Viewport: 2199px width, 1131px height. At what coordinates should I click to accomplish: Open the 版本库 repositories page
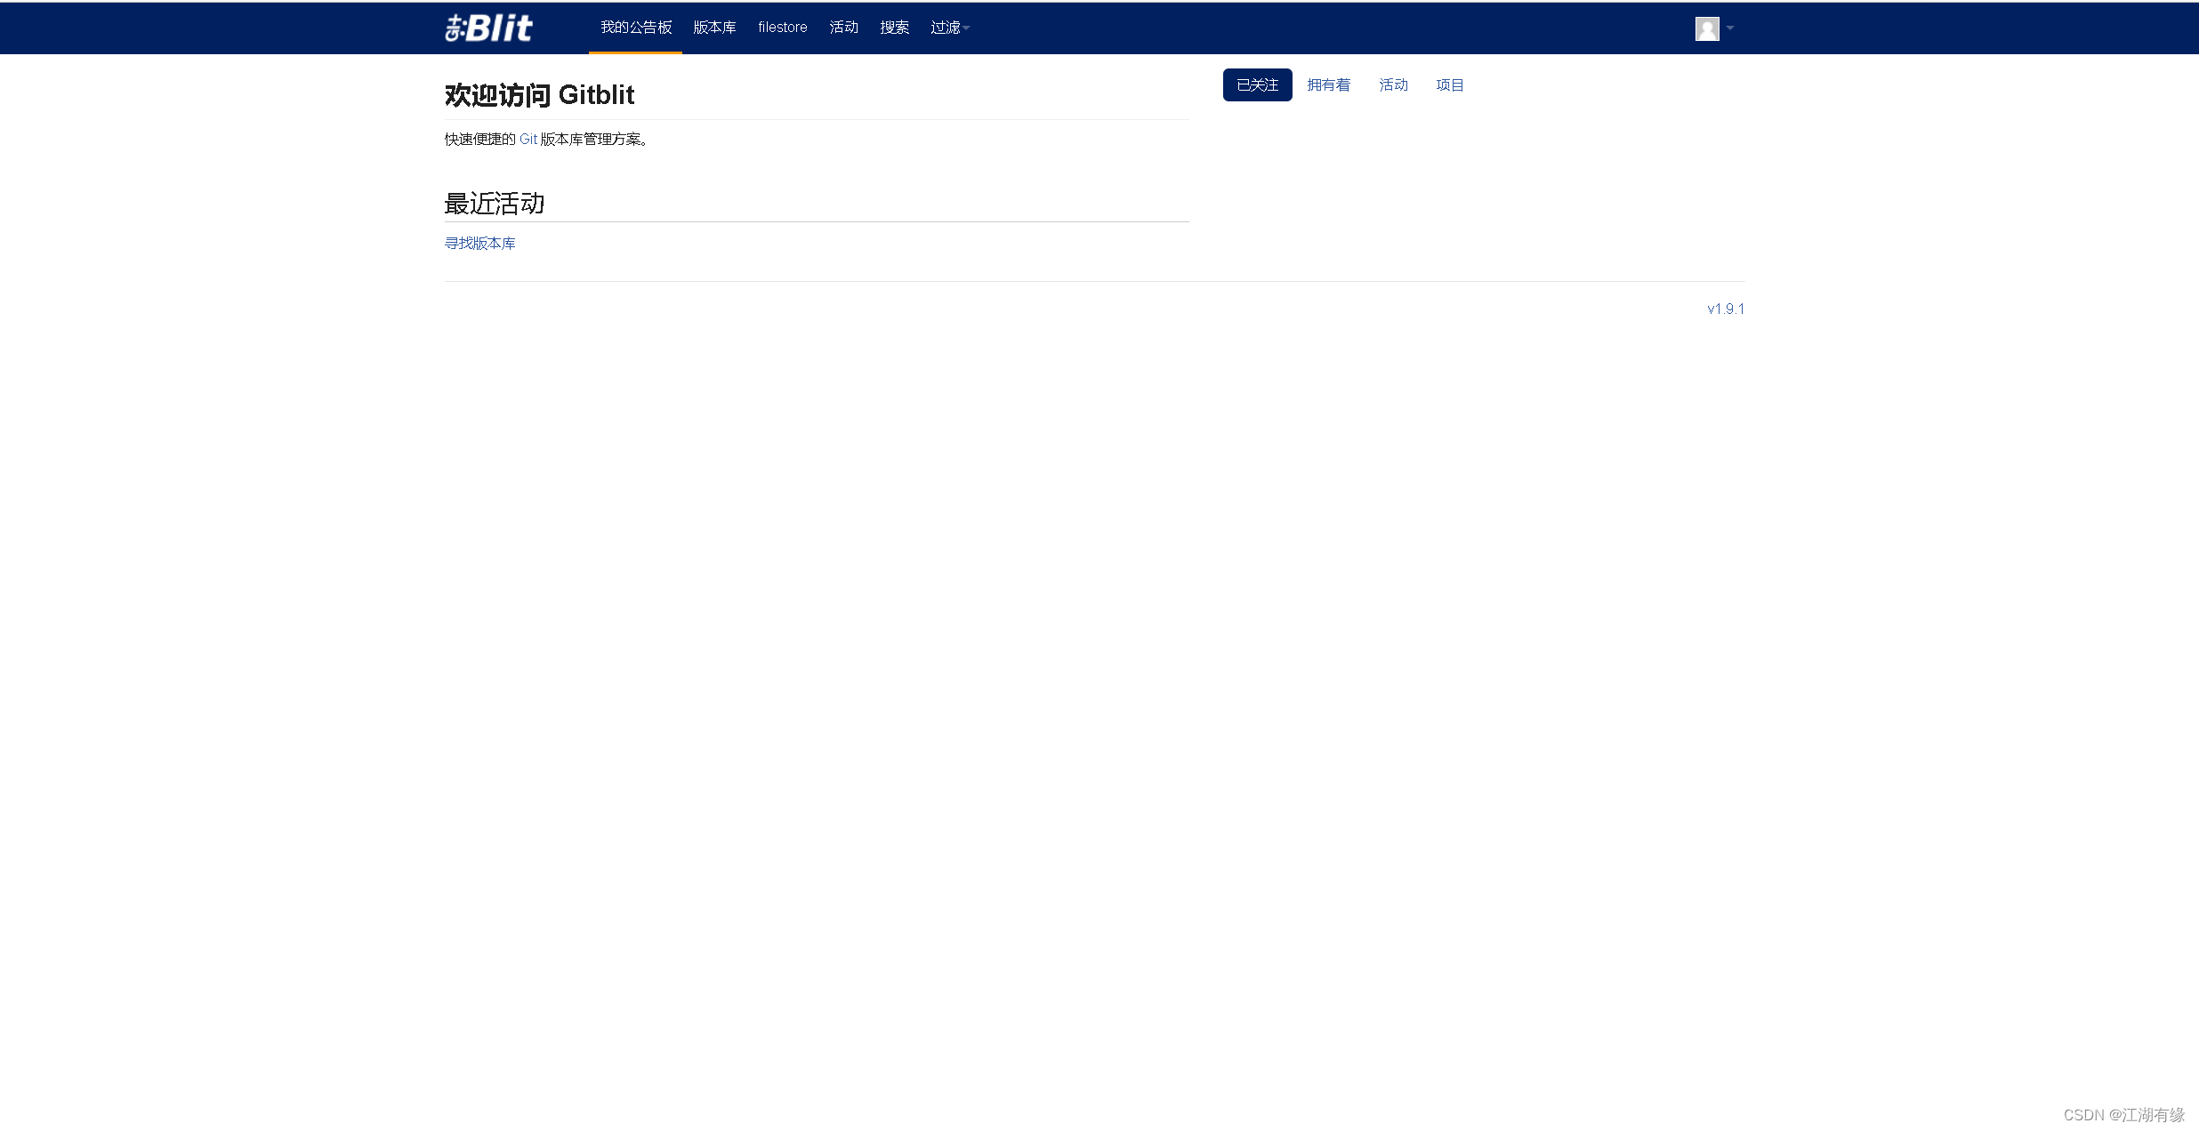(714, 28)
